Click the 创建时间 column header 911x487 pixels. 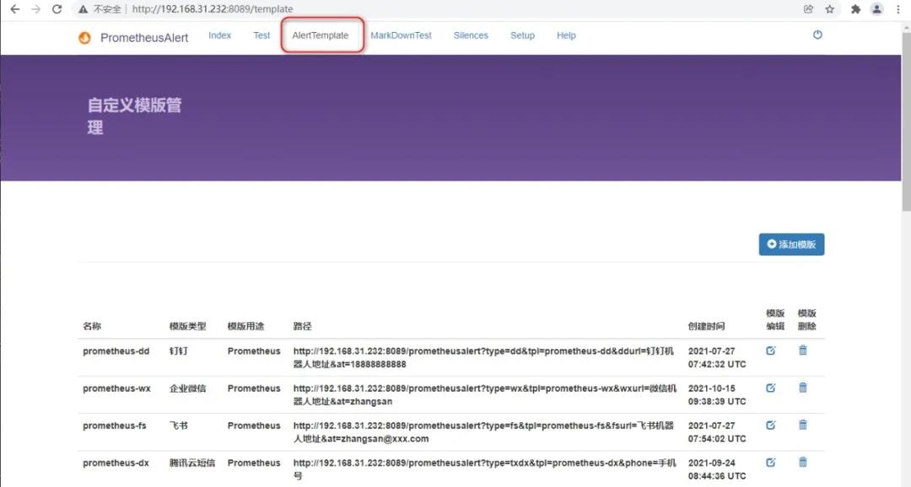tap(707, 326)
